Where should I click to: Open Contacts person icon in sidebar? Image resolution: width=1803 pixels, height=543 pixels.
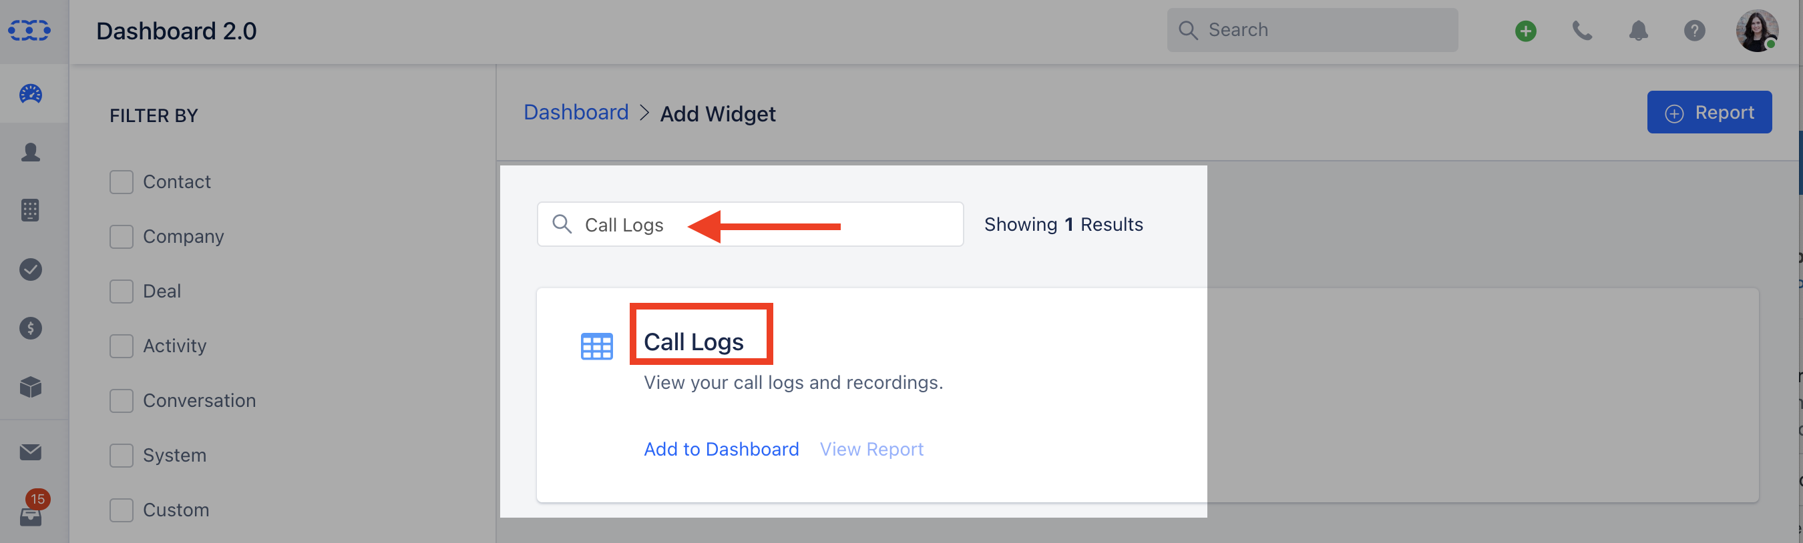tap(31, 152)
